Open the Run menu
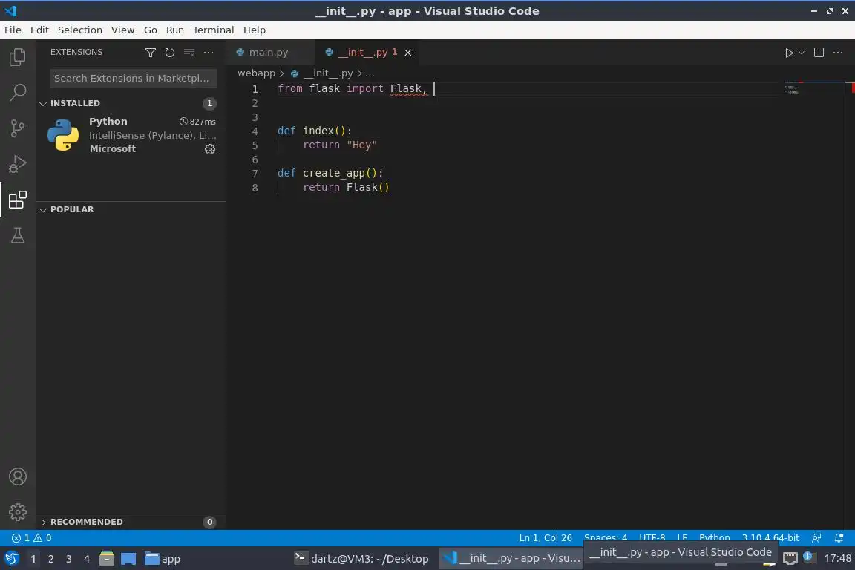Screen dimensions: 855x570 click(175, 30)
